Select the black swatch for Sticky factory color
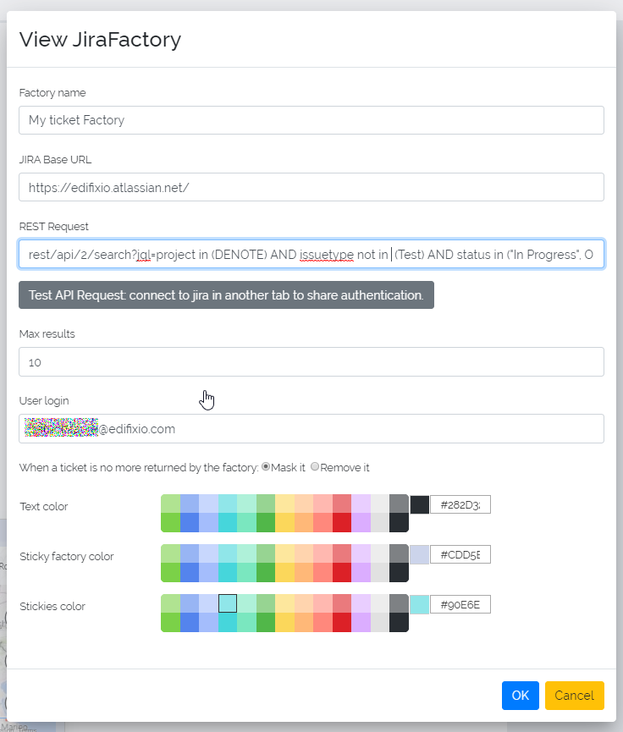 tap(399, 572)
